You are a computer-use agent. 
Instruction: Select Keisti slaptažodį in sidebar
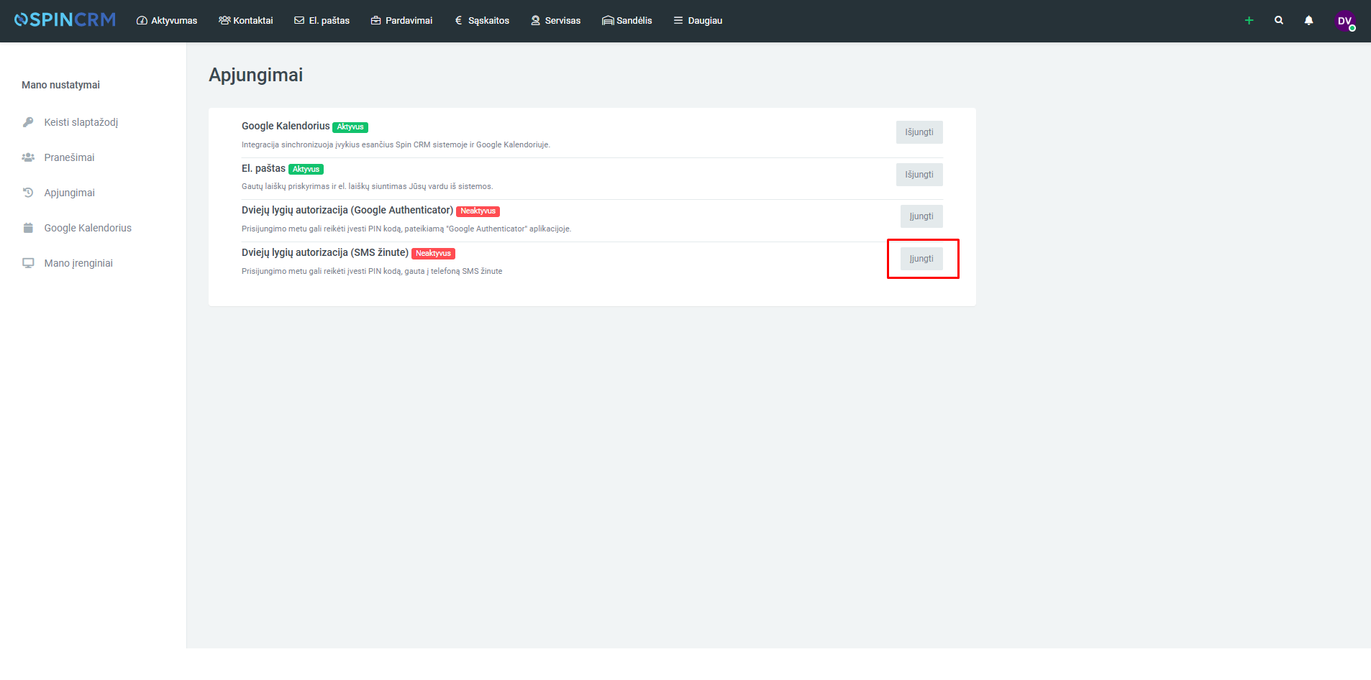click(81, 122)
